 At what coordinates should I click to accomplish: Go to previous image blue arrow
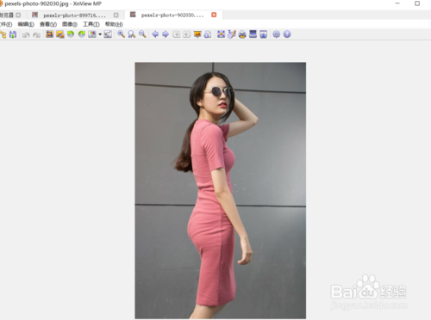click(x=155, y=34)
